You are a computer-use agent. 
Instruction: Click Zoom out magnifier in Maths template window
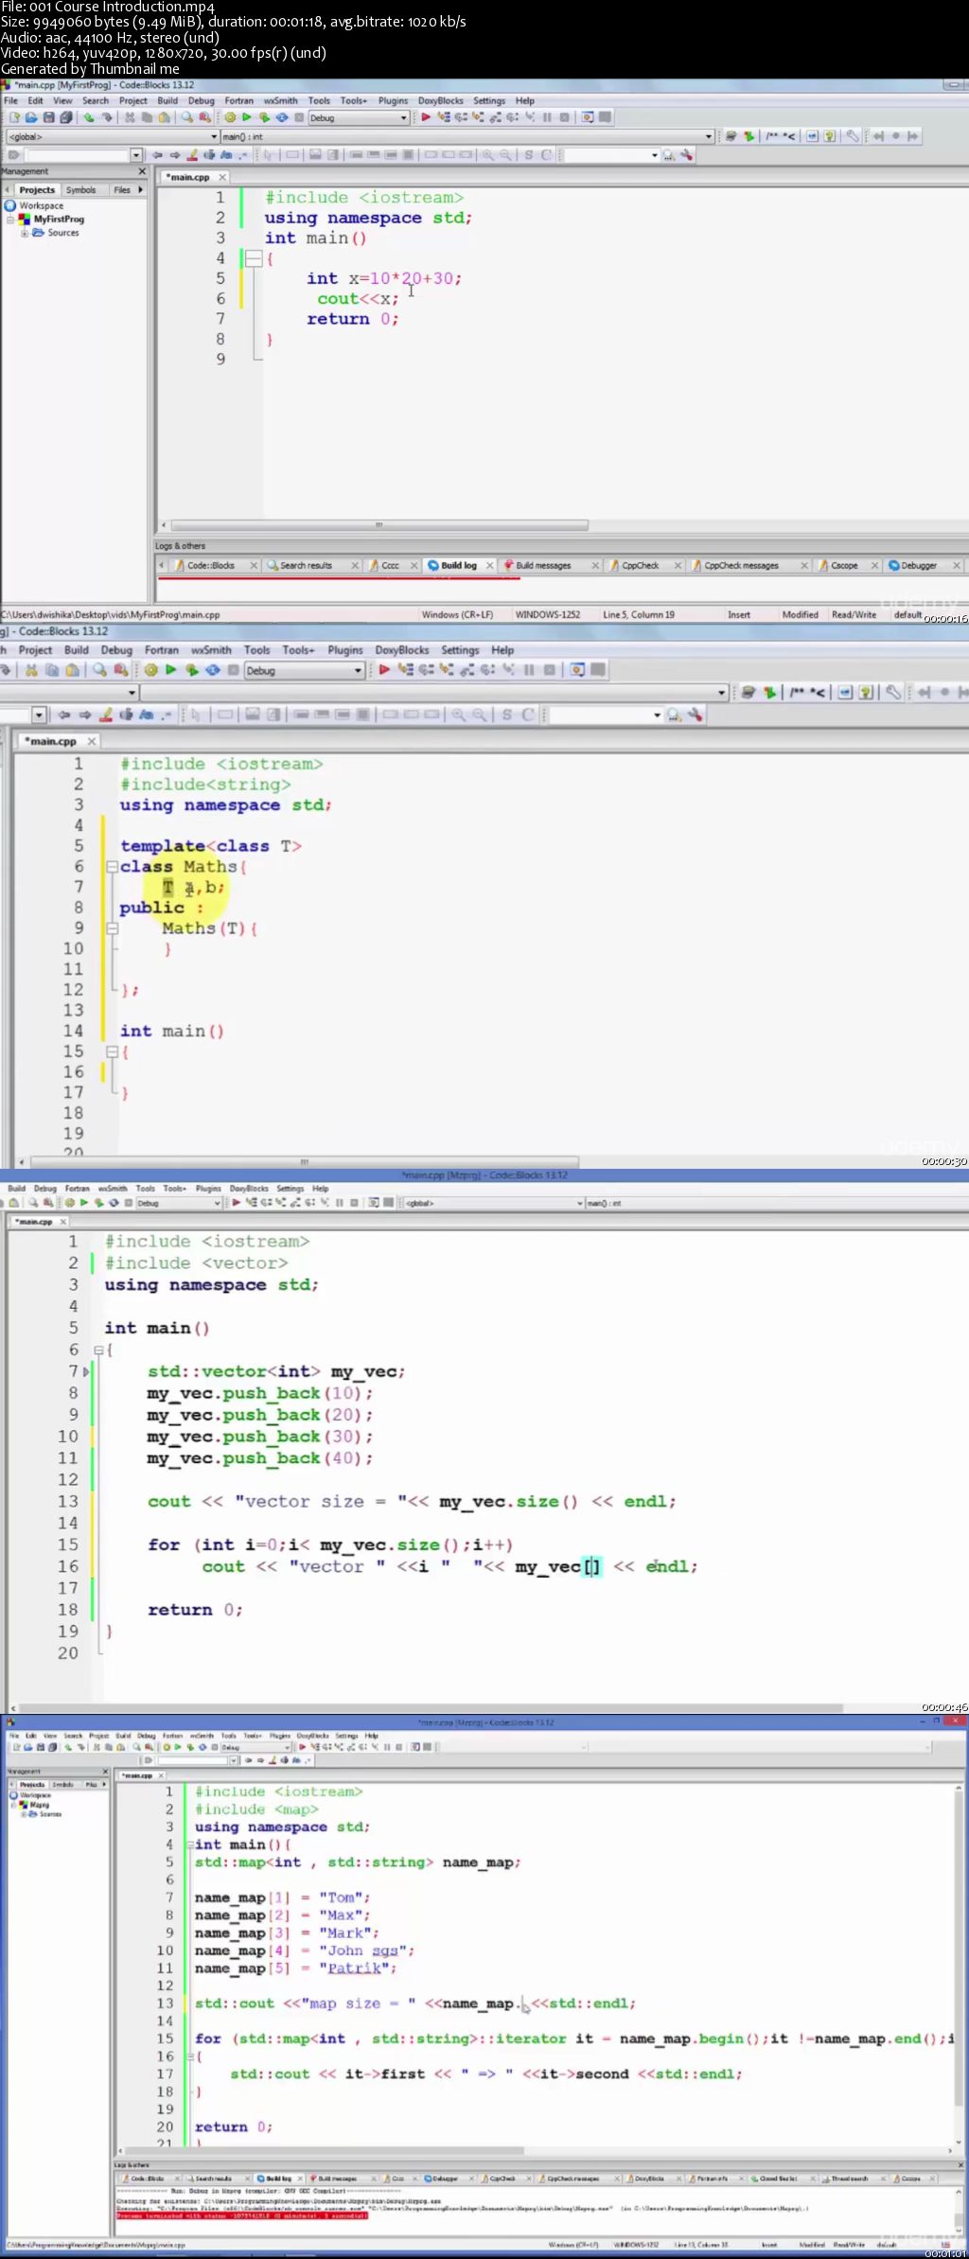coord(480,715)
